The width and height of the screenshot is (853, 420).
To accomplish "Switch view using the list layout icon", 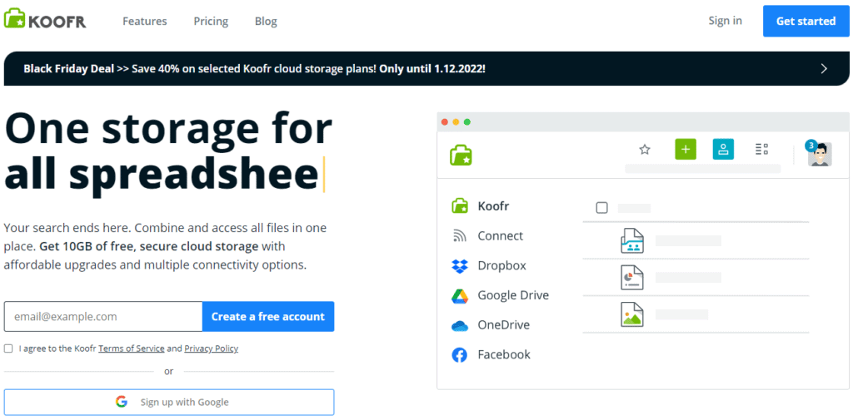I will (x=761, y=150).
